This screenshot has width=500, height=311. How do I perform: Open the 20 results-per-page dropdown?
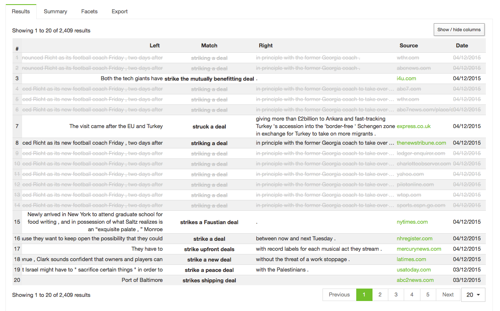coord(473,295)
